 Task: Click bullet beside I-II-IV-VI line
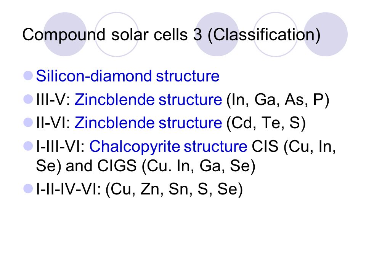[x=28, y=188]
